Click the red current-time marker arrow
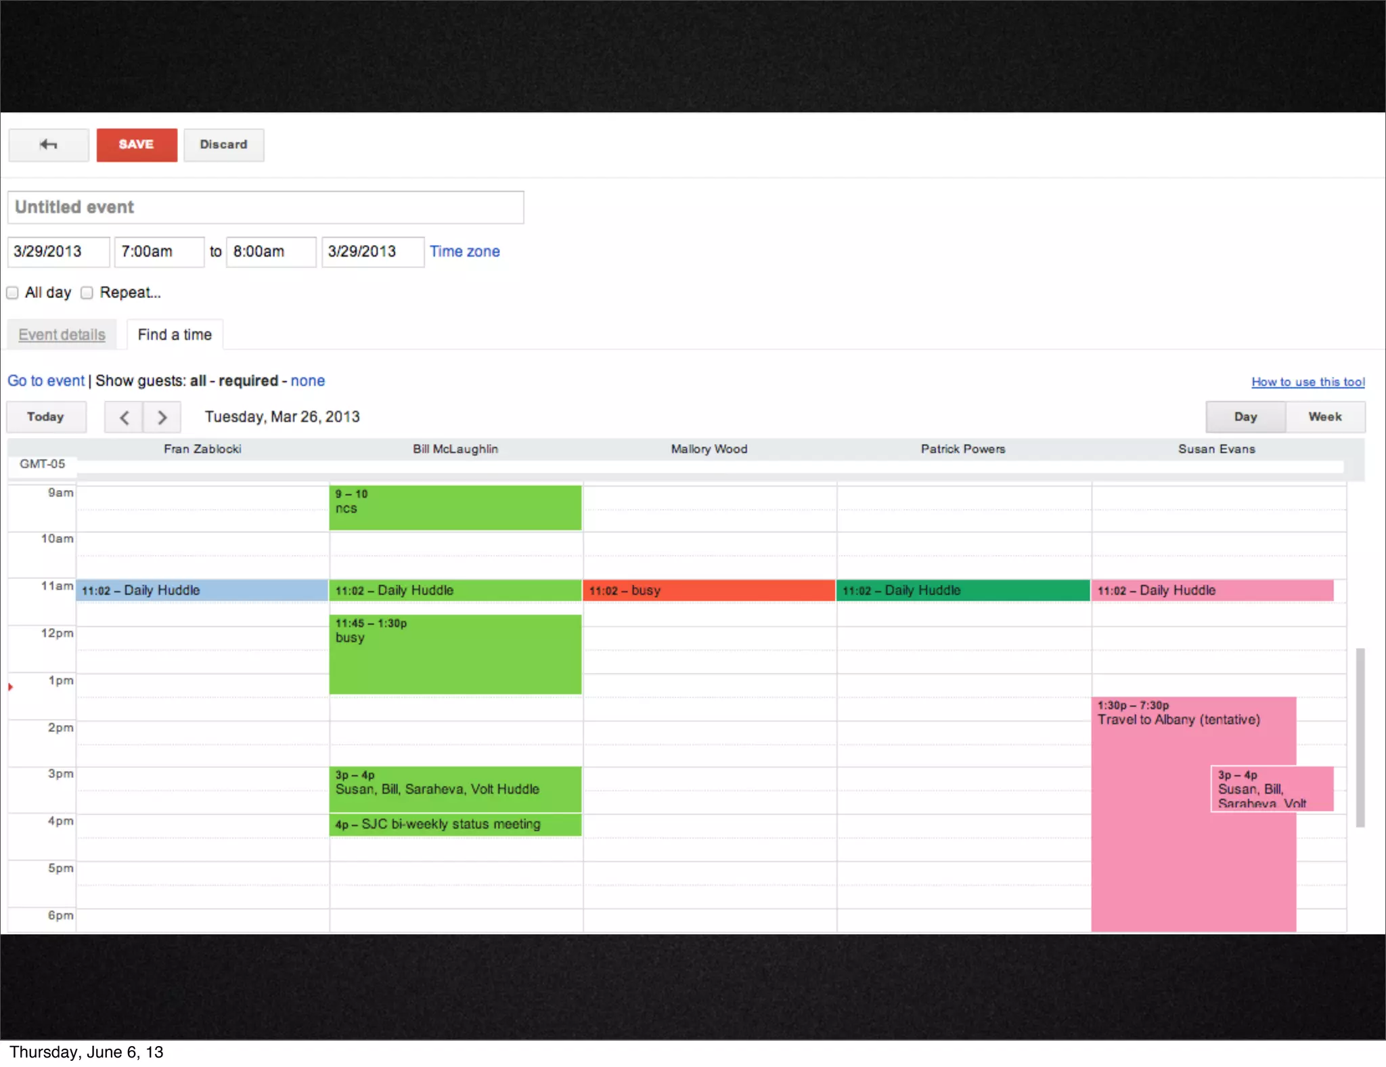 click(11, 687)
